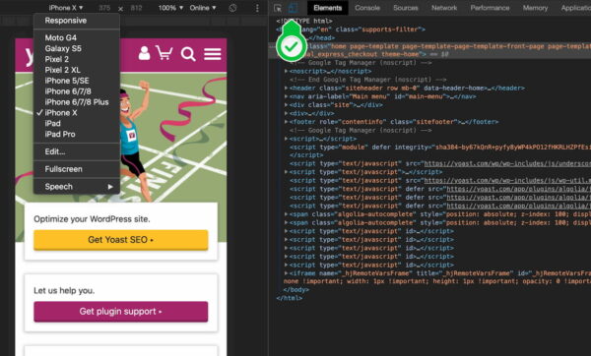
Task: Open the hamburger menu on site header
Action: [213, 54]
